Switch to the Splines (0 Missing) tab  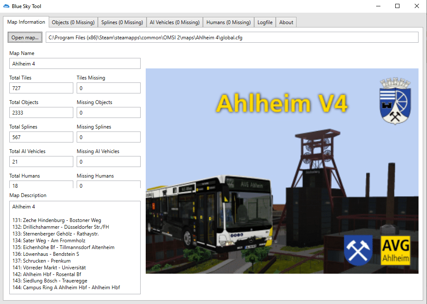click(x=122, y=22)
